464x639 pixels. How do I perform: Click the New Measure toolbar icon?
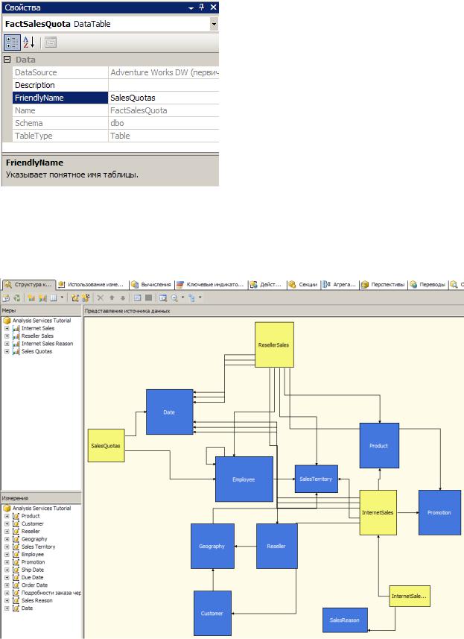31,298
